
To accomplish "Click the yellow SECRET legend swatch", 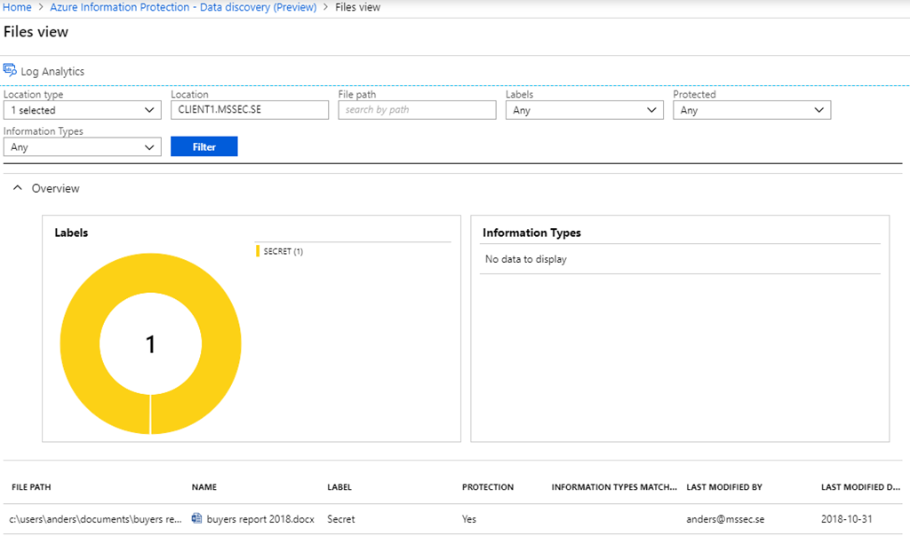I will pyautogui.click(x=258, y=251).
